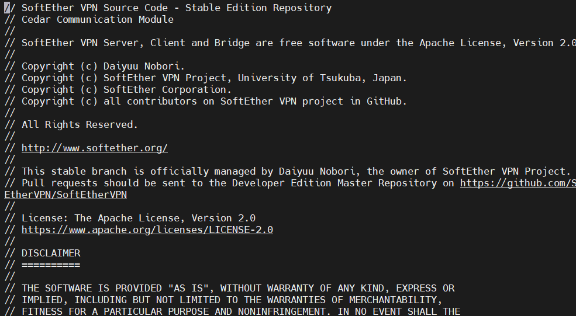Click the 'University of Tsukuba, Japan' text
Screen dimensions: 576x316
(x=323, y=78)
